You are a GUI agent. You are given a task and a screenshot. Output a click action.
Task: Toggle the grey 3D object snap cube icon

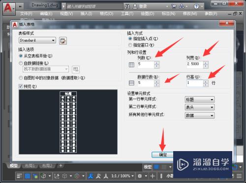point(65,176)
